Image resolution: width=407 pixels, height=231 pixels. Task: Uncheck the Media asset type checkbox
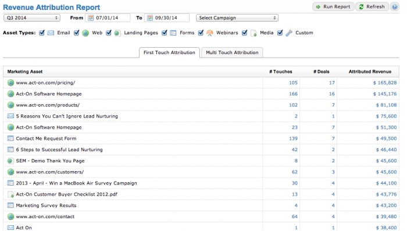(x=245, y=33)
